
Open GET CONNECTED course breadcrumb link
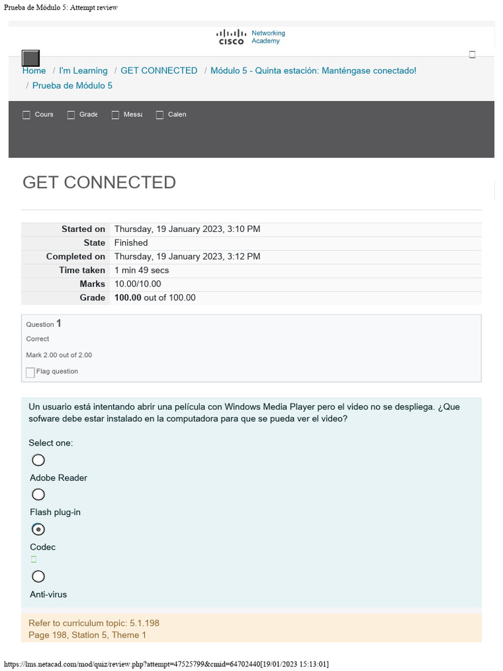pyautogui.click(x=158, y=71)
